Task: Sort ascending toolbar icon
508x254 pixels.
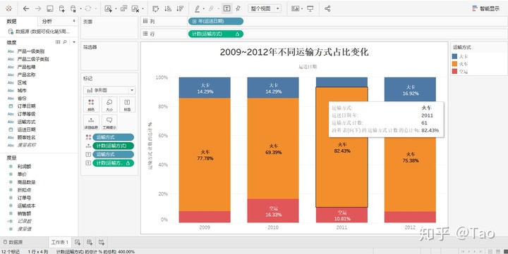Action: point(167,8)
